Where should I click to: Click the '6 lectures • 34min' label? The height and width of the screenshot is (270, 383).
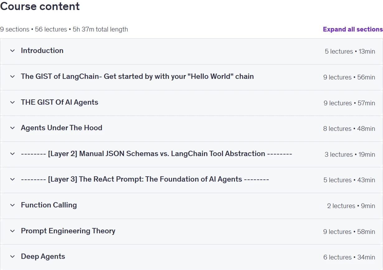pyautogui.click(x=349, y=257)
